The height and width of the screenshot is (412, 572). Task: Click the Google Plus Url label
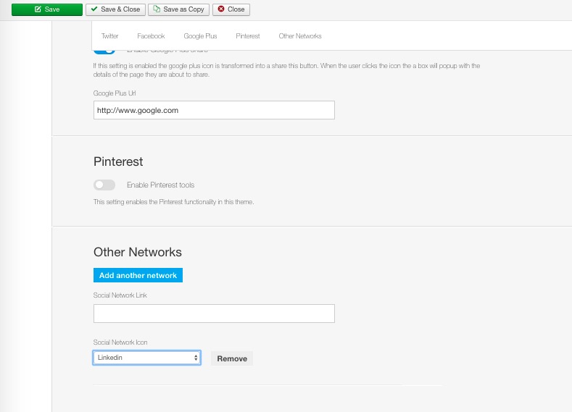(x=115, y=93)
